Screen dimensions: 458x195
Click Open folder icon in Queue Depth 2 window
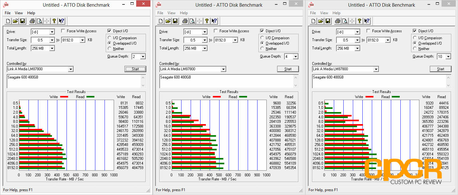click(16, 21)
